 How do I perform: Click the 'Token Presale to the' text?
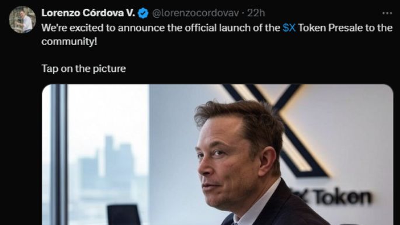[x=345, y=27]
